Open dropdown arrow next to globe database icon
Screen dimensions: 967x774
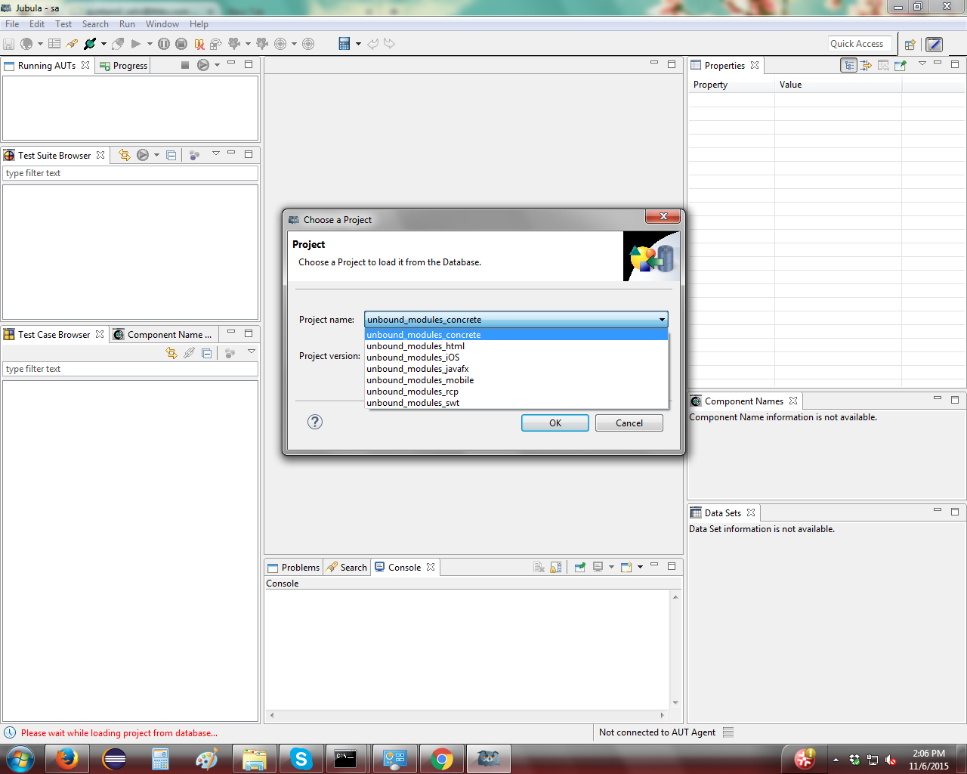[x=40, y=44]
